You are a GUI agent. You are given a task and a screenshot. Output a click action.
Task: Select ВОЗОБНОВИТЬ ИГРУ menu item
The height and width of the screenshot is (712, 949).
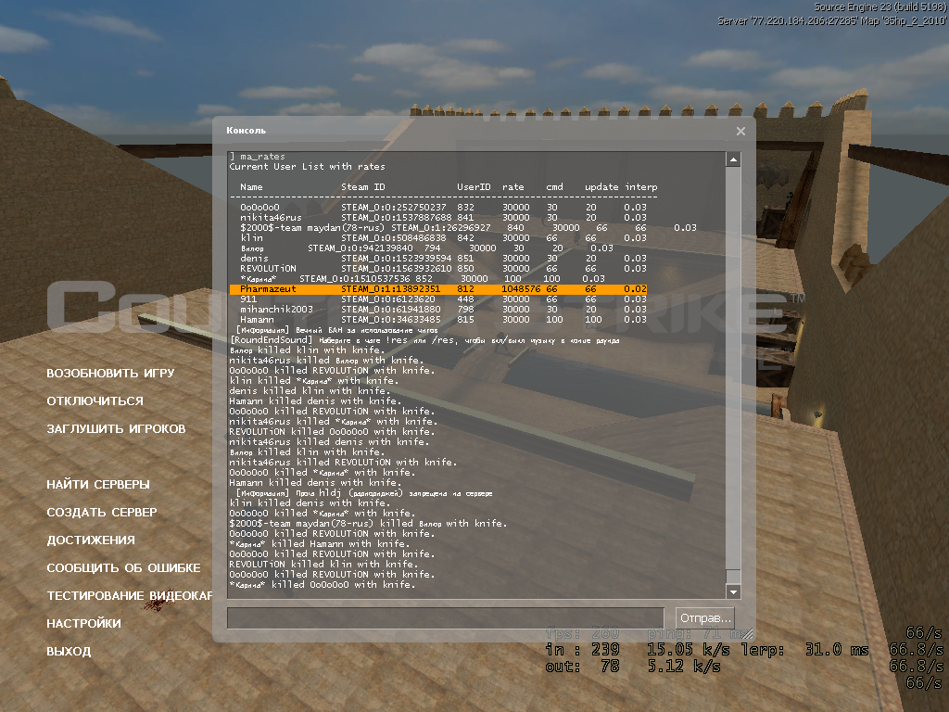tap(110, 373)
